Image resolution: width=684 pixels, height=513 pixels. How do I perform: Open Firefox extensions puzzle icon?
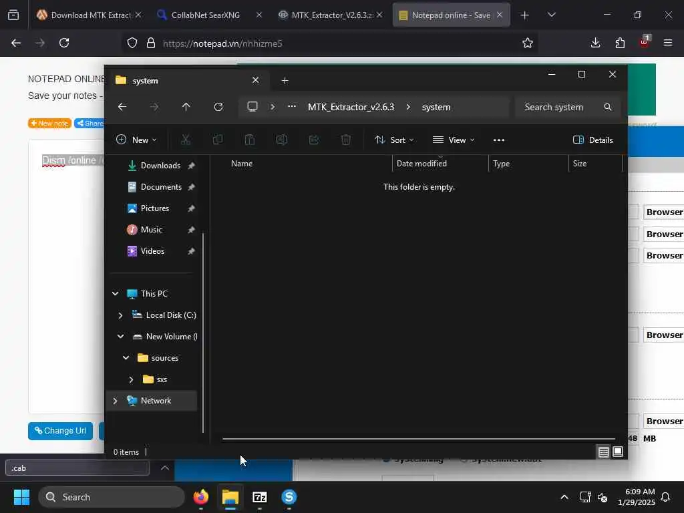click(x=620, y=43)
